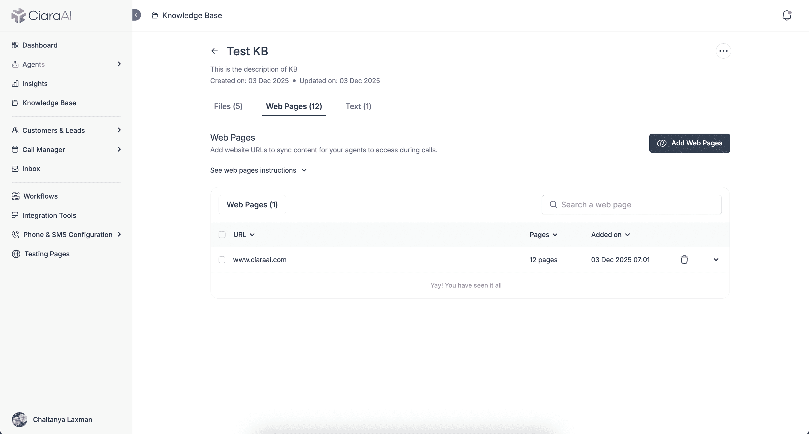This screenshot has height=434, width=809.
Task: Expand See web pages instructions
Action: [258, 170]
